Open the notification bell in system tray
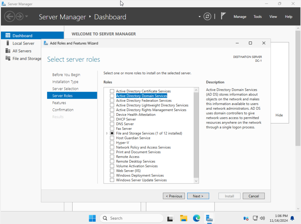The height and width of the screenshot is (224, 301). click(x=292, y=218)
